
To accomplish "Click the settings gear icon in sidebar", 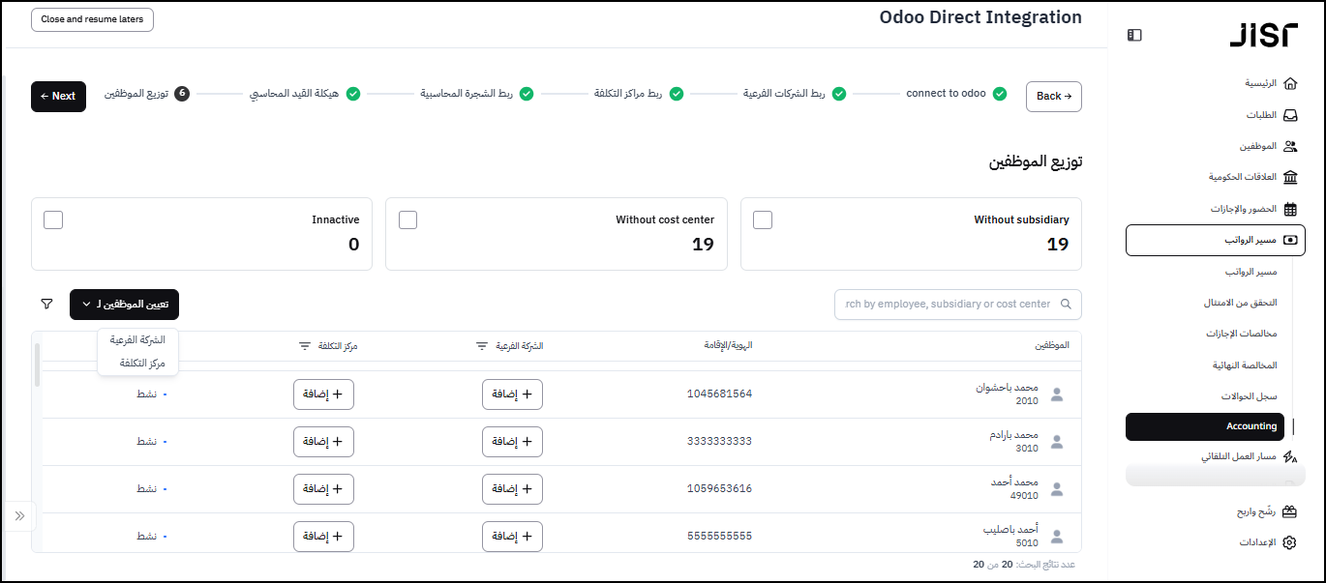I will point(1289,542).
